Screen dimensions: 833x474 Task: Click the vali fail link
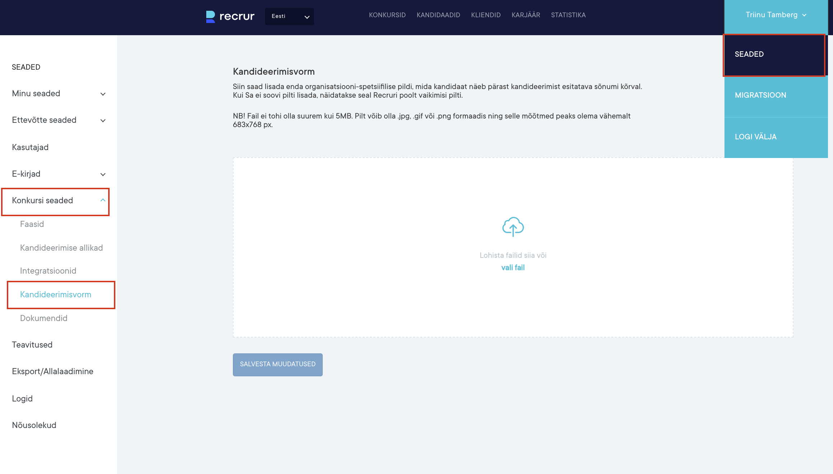(513, 268)
